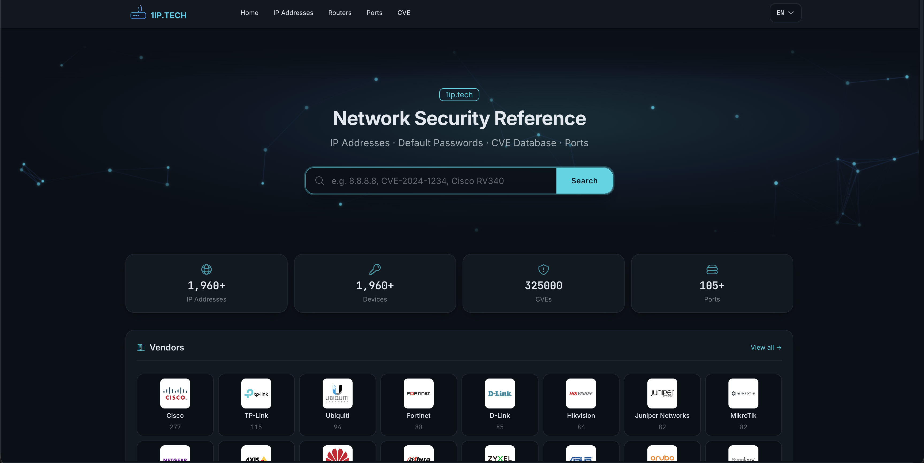Click the MikroTik vendor name label

pos(743,415)
